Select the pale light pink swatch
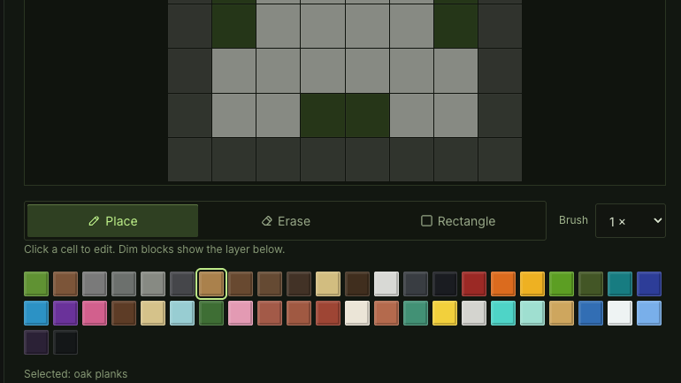 coord(241,312)
